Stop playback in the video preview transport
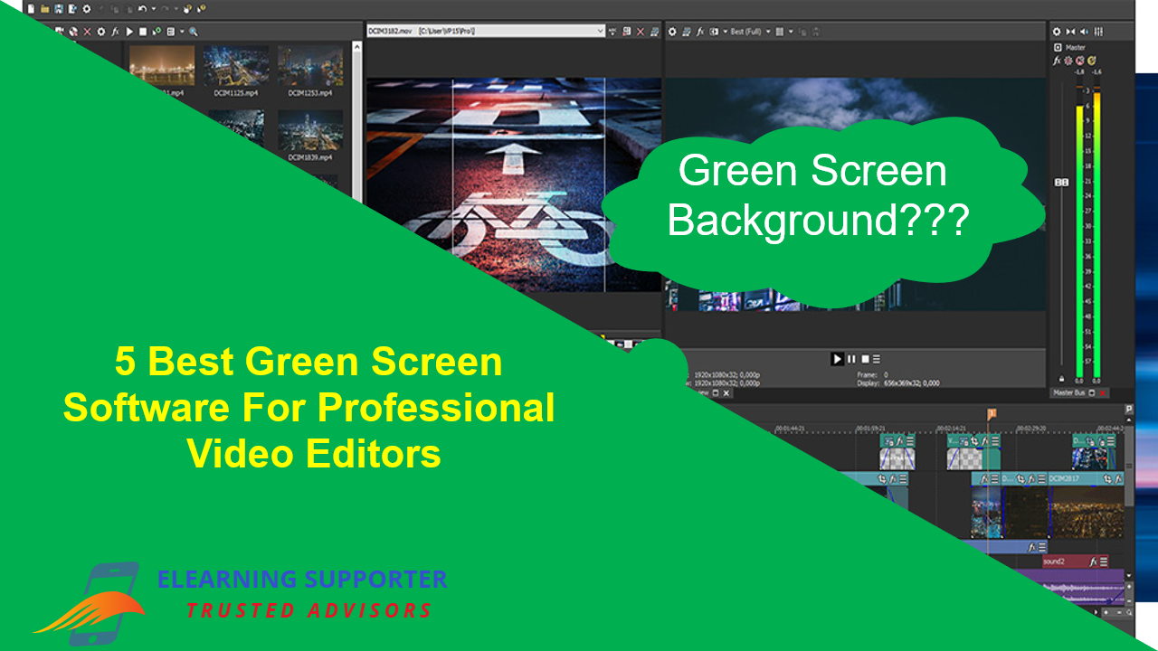The image size is (1158, 651). click(864, 359)
